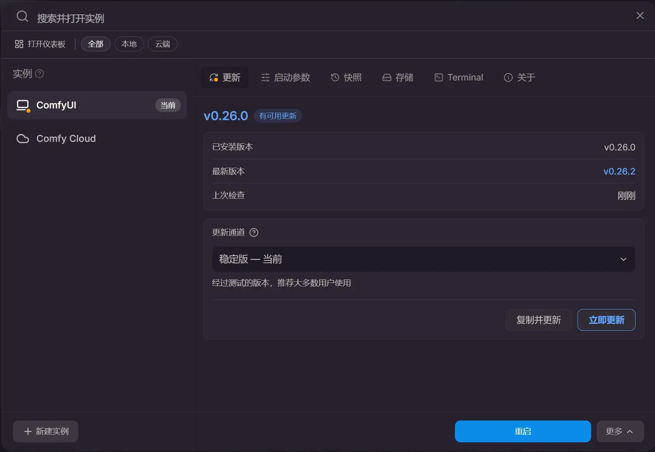
Task: Switch to the 快照 tab
Action: point(346,77)
